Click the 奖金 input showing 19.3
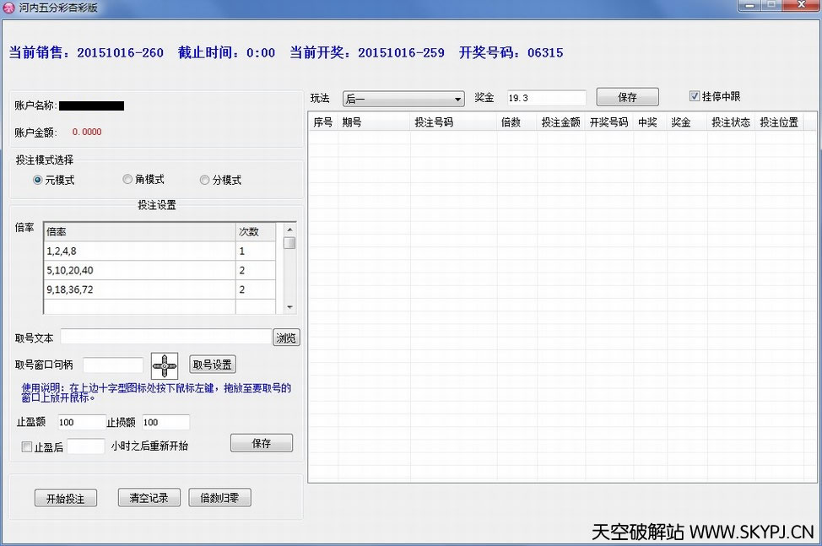The width and height of the screenshot is (822, 546). pyautogui.click(x=544, y=97)
